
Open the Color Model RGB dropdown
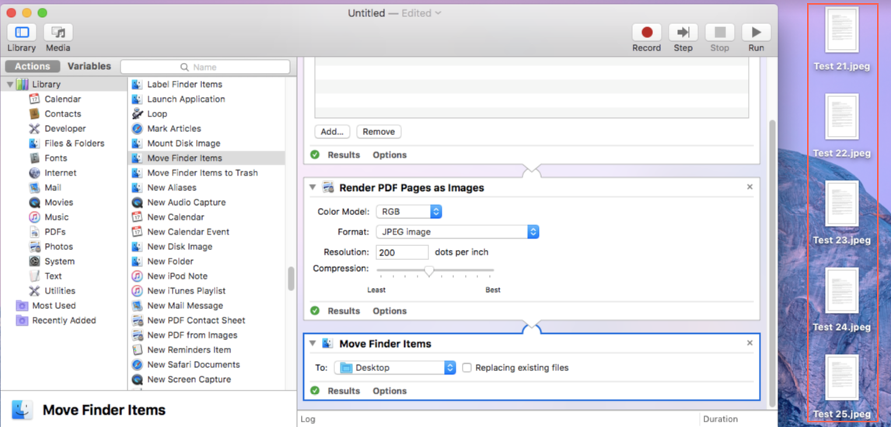409,211
